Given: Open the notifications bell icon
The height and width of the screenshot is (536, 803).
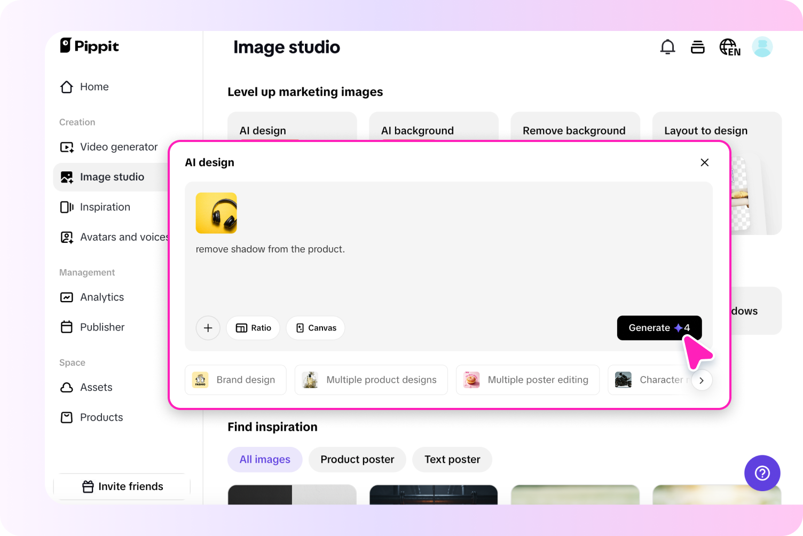Looking at the screenshot, I should [x=667, y=47].
